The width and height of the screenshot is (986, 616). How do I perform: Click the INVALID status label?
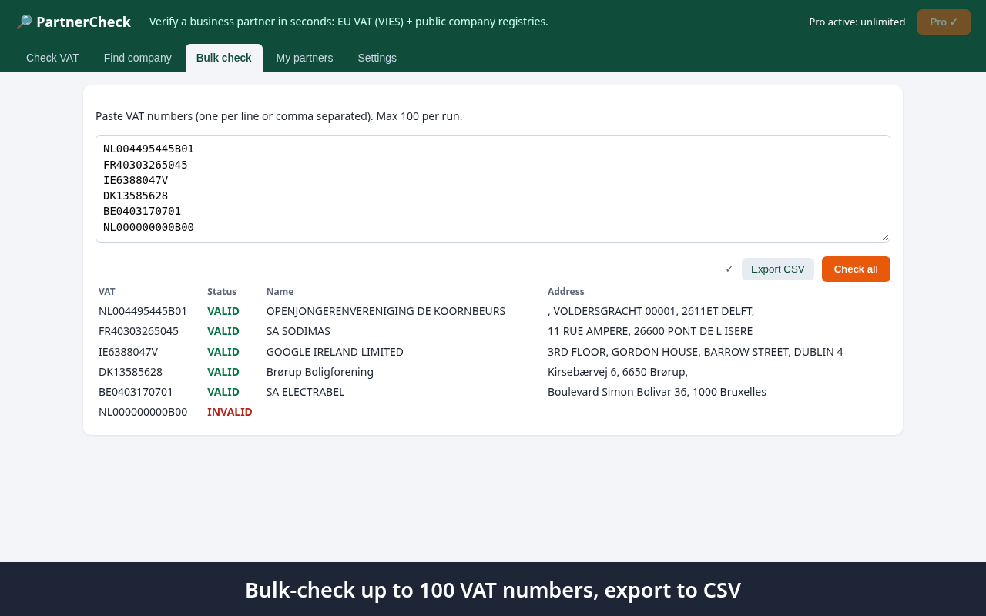click(x=230, y=412)
